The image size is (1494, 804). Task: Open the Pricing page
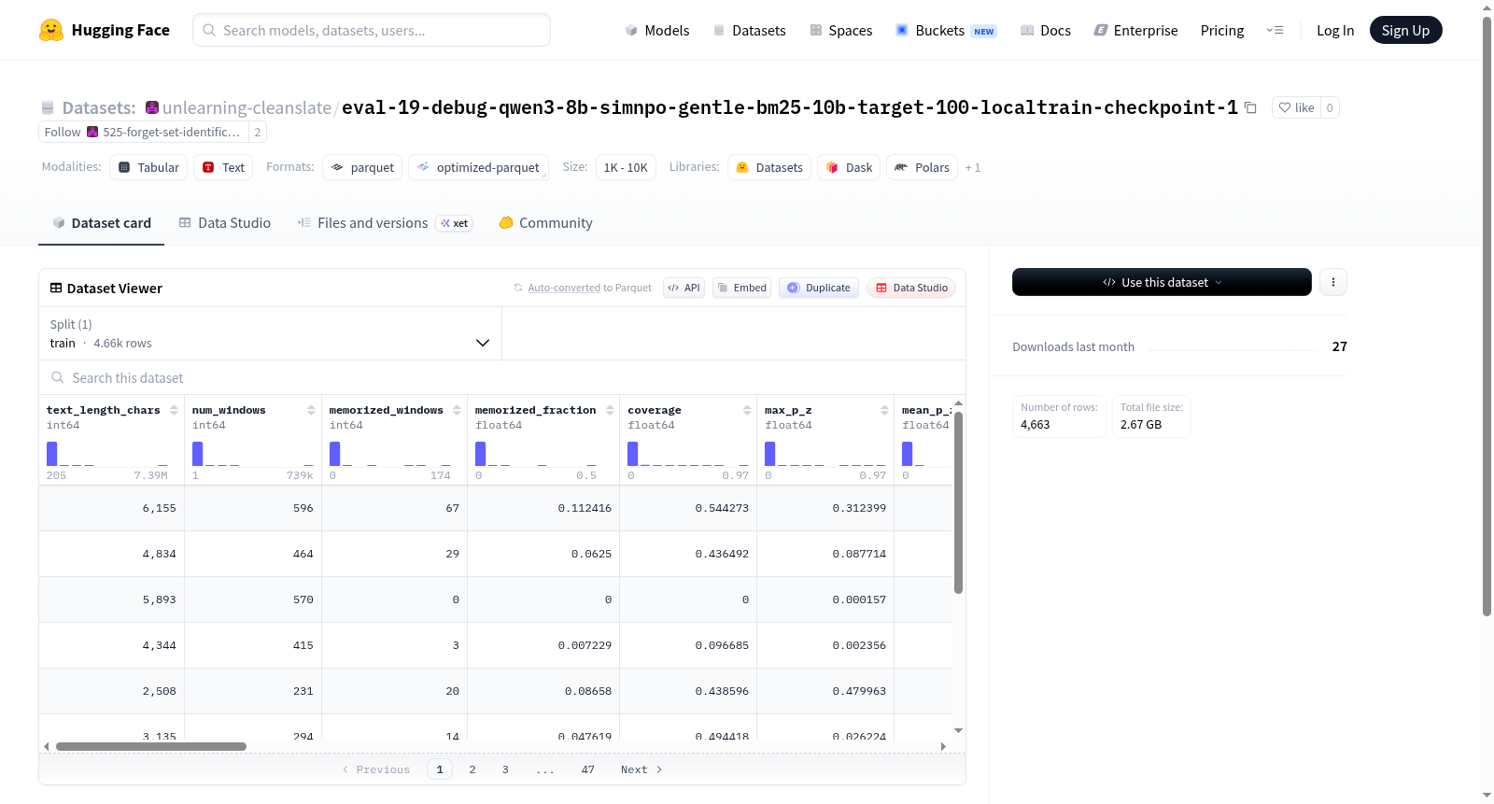pos(1222,30)
